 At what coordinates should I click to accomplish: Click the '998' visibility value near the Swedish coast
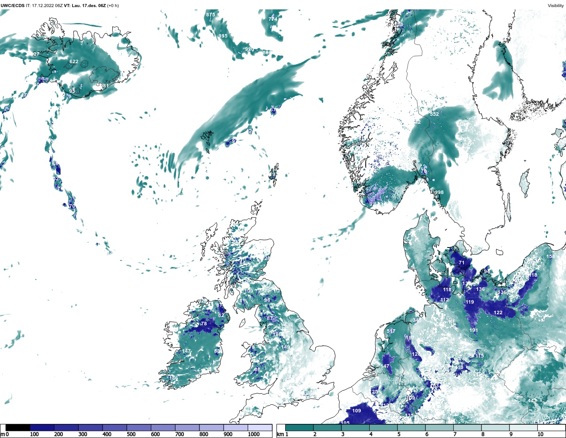439,192
